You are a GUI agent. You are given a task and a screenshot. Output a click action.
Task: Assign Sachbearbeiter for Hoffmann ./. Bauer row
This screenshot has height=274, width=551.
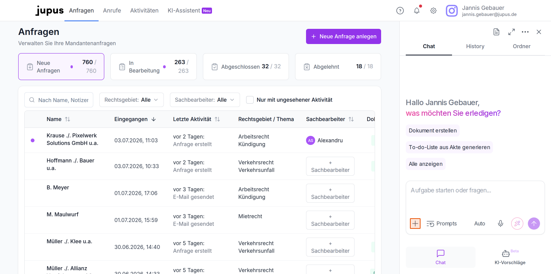coord(330,166)
